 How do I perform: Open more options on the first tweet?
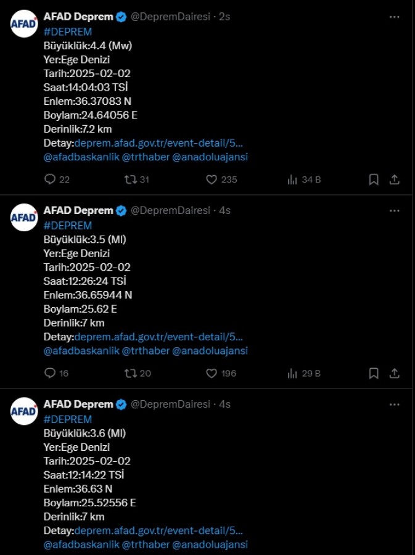click(395, 17)
